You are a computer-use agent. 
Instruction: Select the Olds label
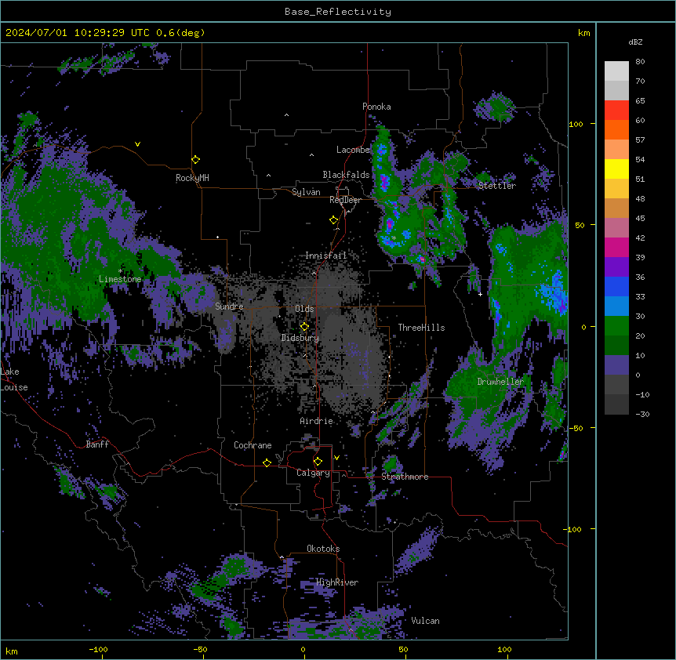point(304,309)
